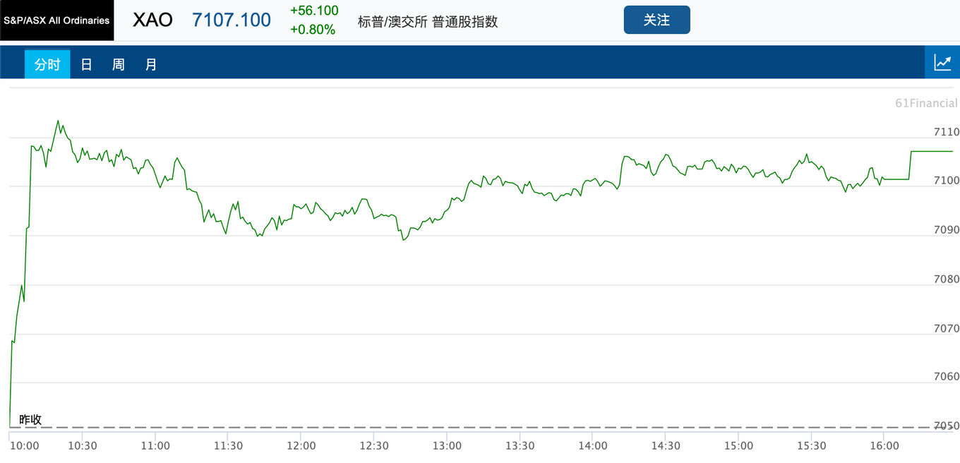Click the S&P/ASX All Ordinaries black badge
The height and width of the screenshot is (463, 960).
56,20
